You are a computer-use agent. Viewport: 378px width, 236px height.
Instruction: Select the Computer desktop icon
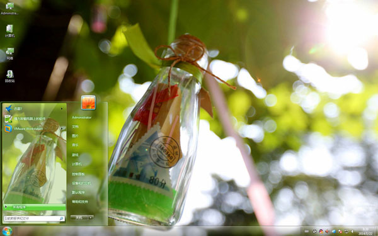[9, 31]
